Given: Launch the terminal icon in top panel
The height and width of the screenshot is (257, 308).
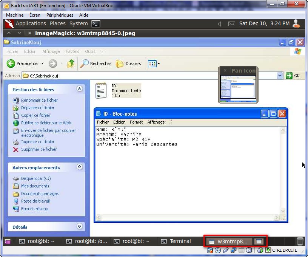Looking at the screenshot, I should coord(96,24).
